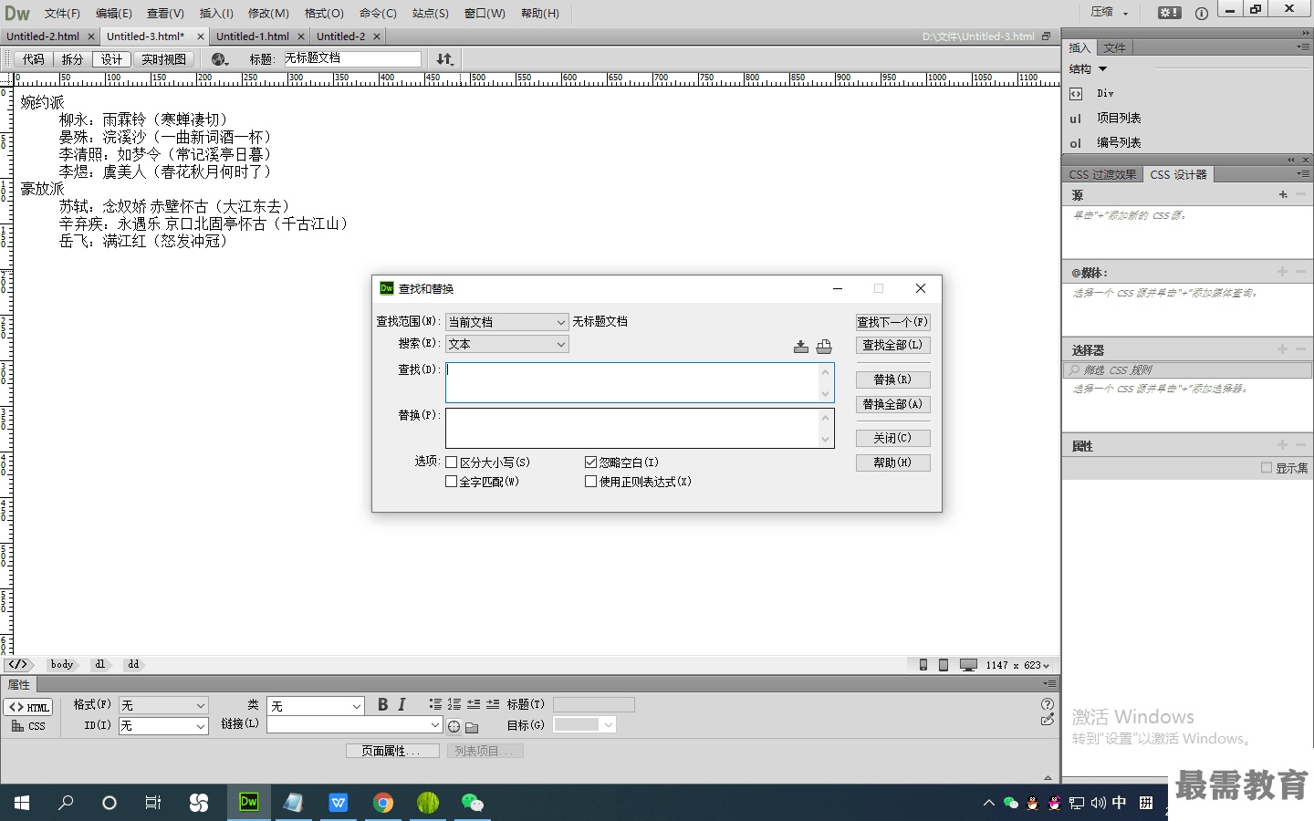This screenshot has width=1314, height=821.
Task: Switch Properties panel to CSS mode
Action: [x=28, y=726]
